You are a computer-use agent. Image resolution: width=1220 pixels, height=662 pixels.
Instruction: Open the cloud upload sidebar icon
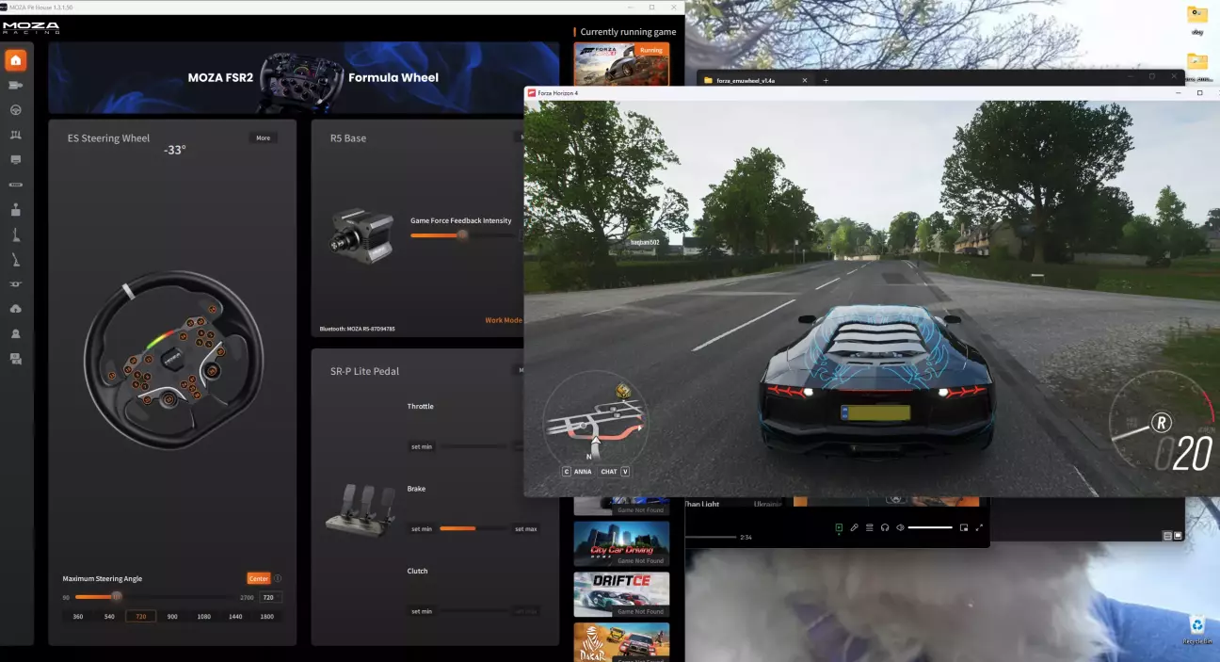15,309
